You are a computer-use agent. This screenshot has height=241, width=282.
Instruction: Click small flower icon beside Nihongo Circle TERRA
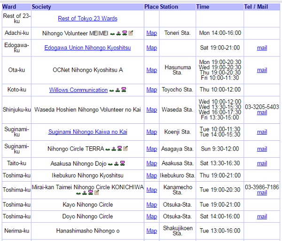click(113, 149)
